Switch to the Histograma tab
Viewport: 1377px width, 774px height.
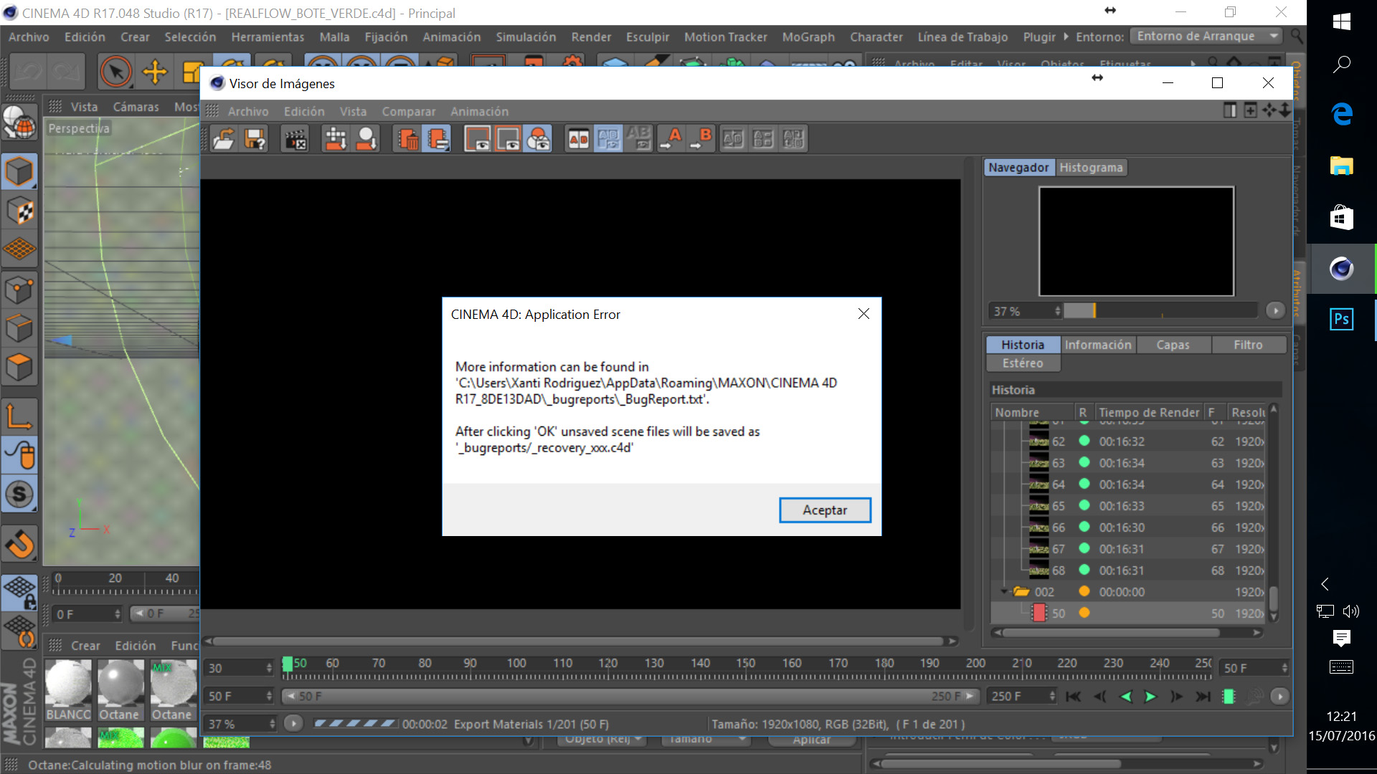1091,168
